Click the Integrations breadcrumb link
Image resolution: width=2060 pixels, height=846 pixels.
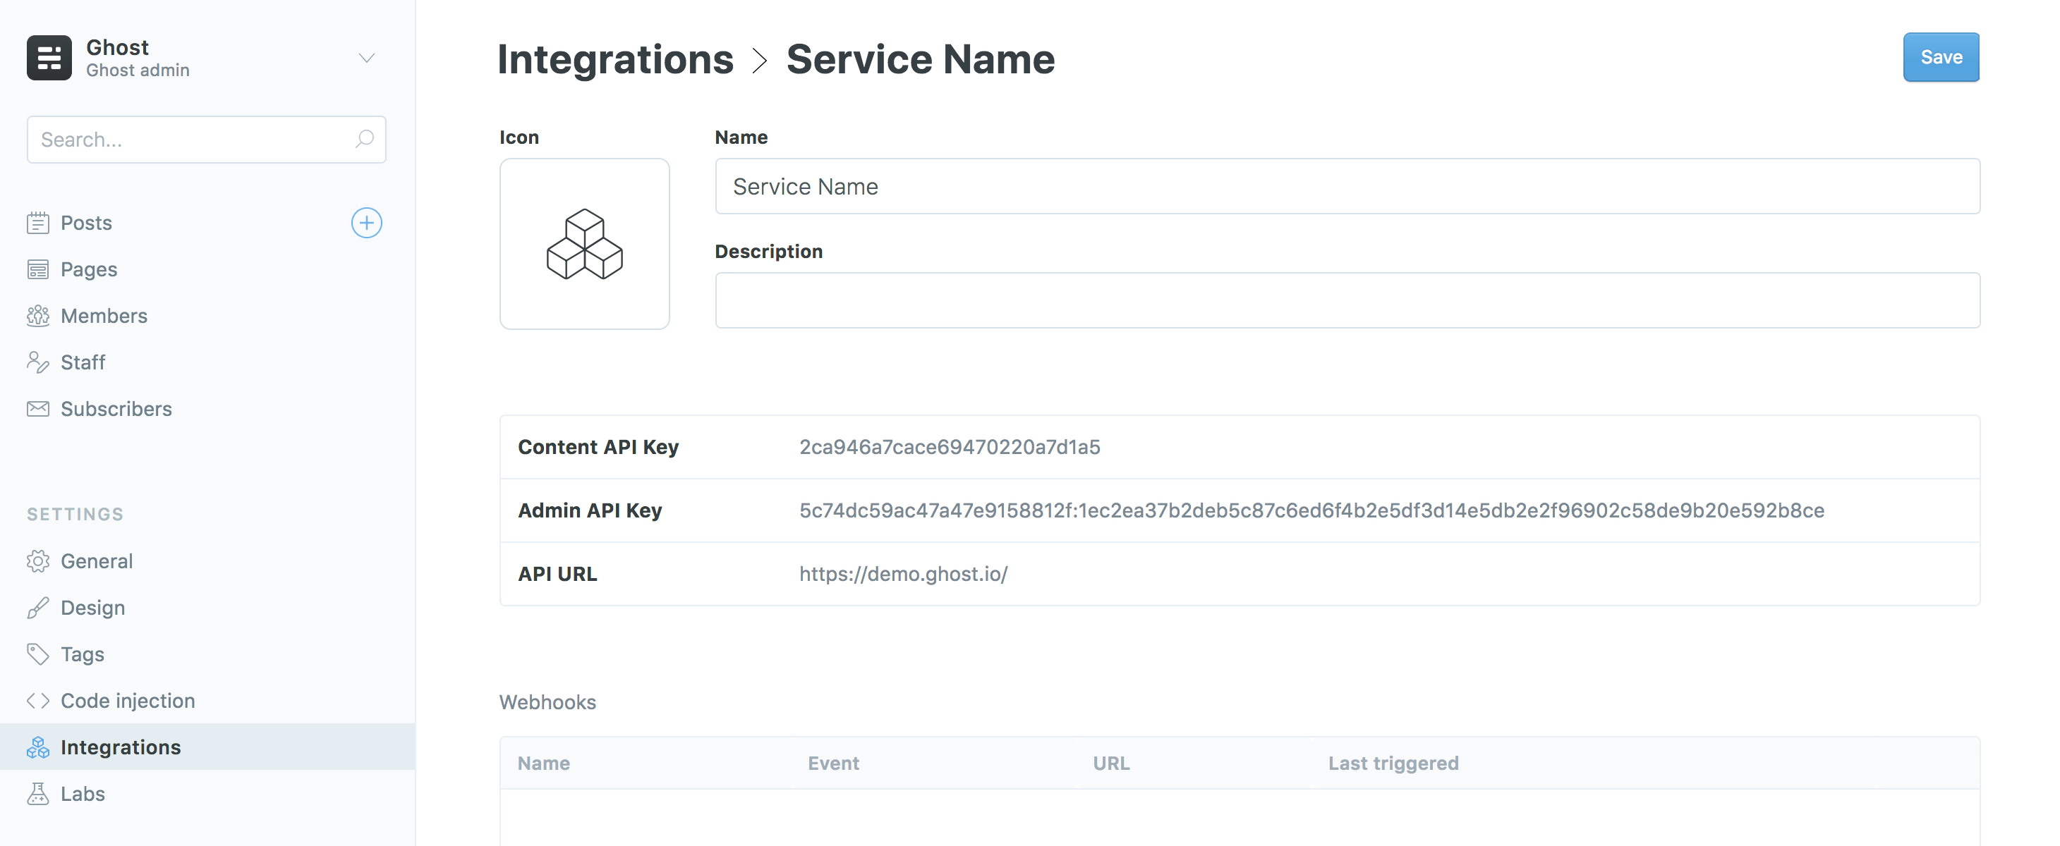click(615, 56)
